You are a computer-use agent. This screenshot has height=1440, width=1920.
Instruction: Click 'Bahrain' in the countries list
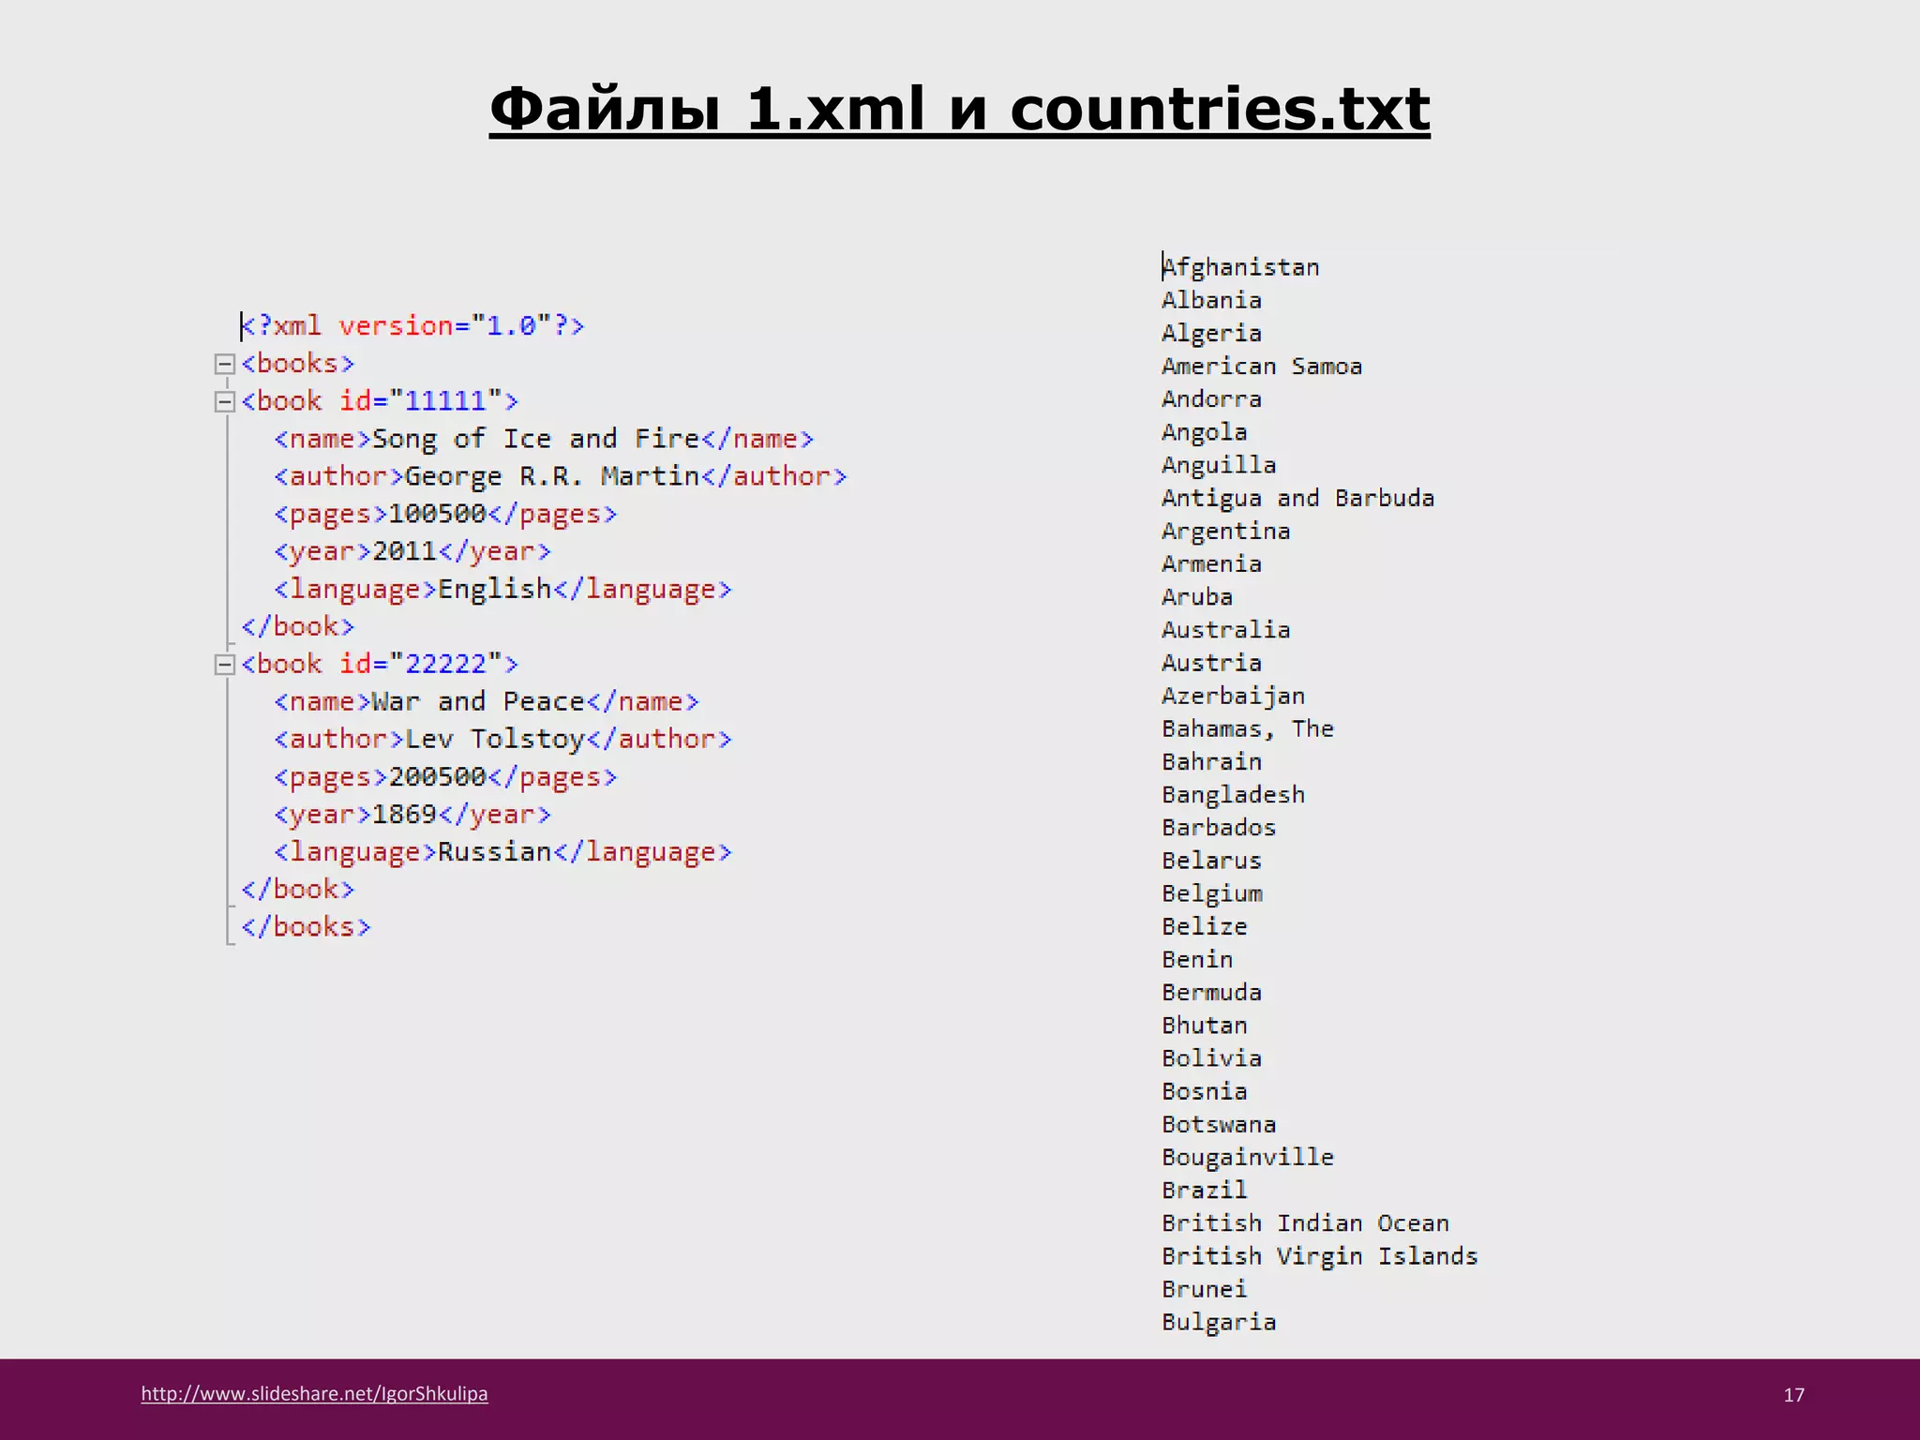[1211, 761]
